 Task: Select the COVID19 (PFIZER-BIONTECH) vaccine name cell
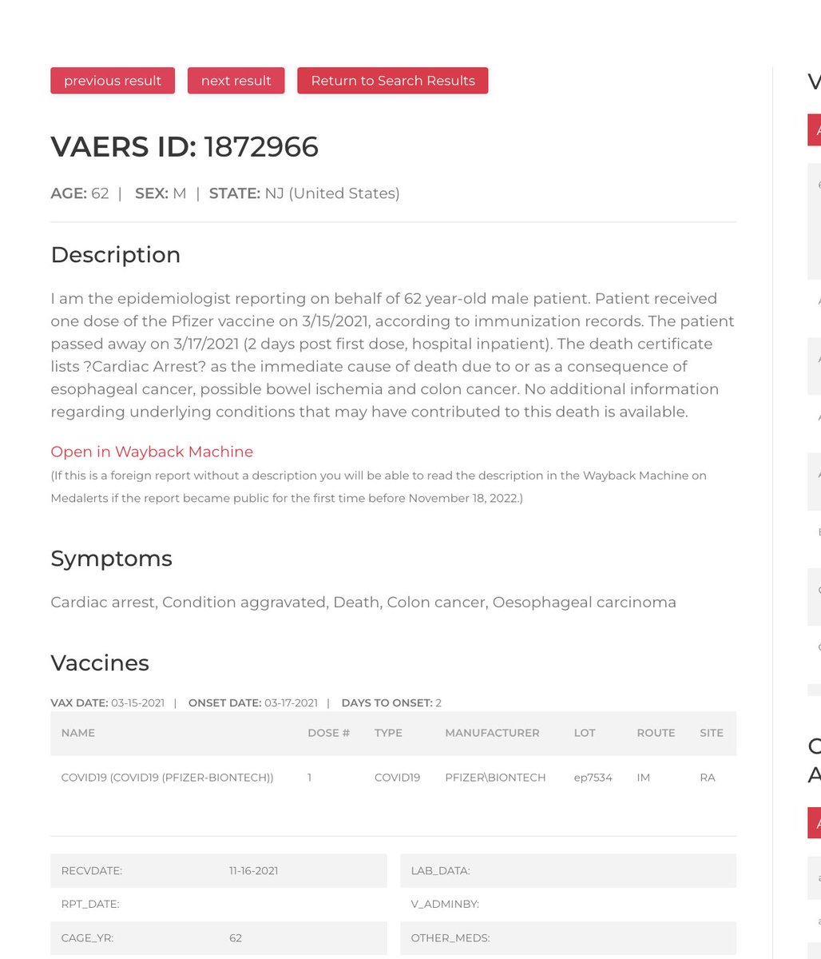point(167,778)
